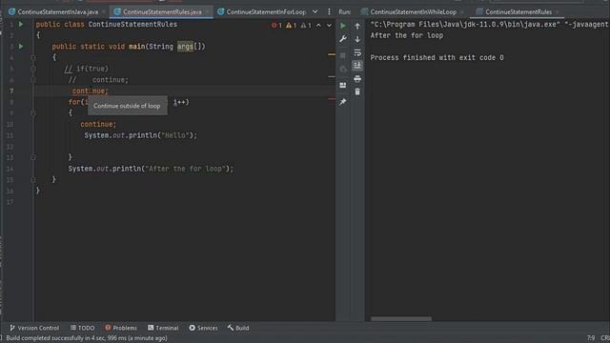Image resolution: width=610 pixels, height=343 pixels.
Task: Open the Services tool window
Action: coord(203,328)
